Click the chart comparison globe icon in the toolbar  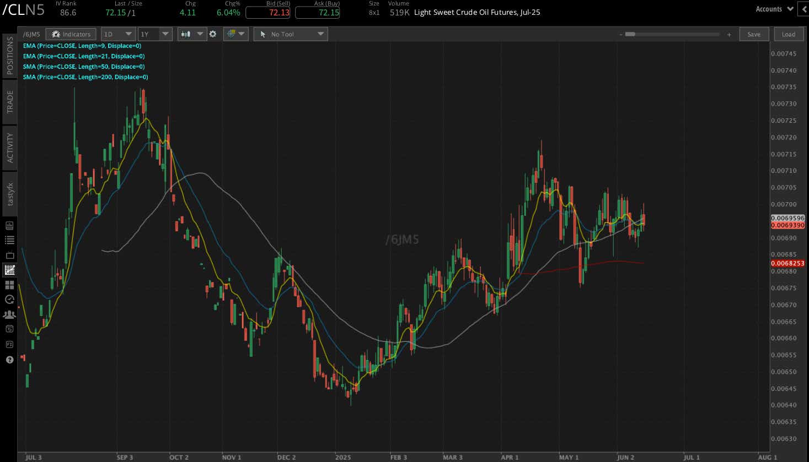tap(232, 34)
